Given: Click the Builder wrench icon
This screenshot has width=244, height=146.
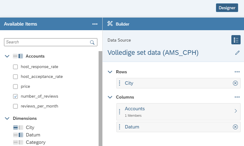Looking at the screenshot, I should pyautogui.click(x=110, y=24).
